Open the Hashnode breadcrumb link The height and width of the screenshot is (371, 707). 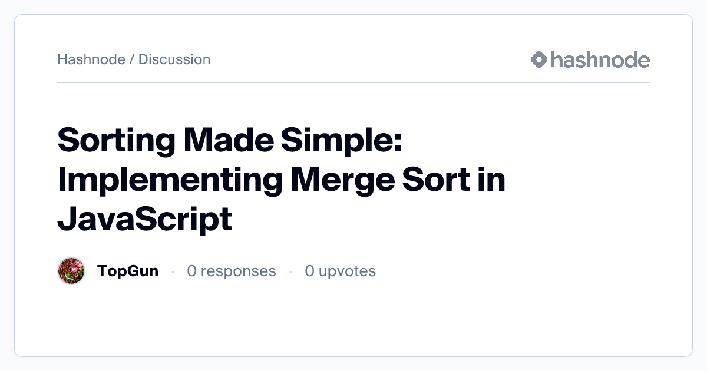point(91,59)
